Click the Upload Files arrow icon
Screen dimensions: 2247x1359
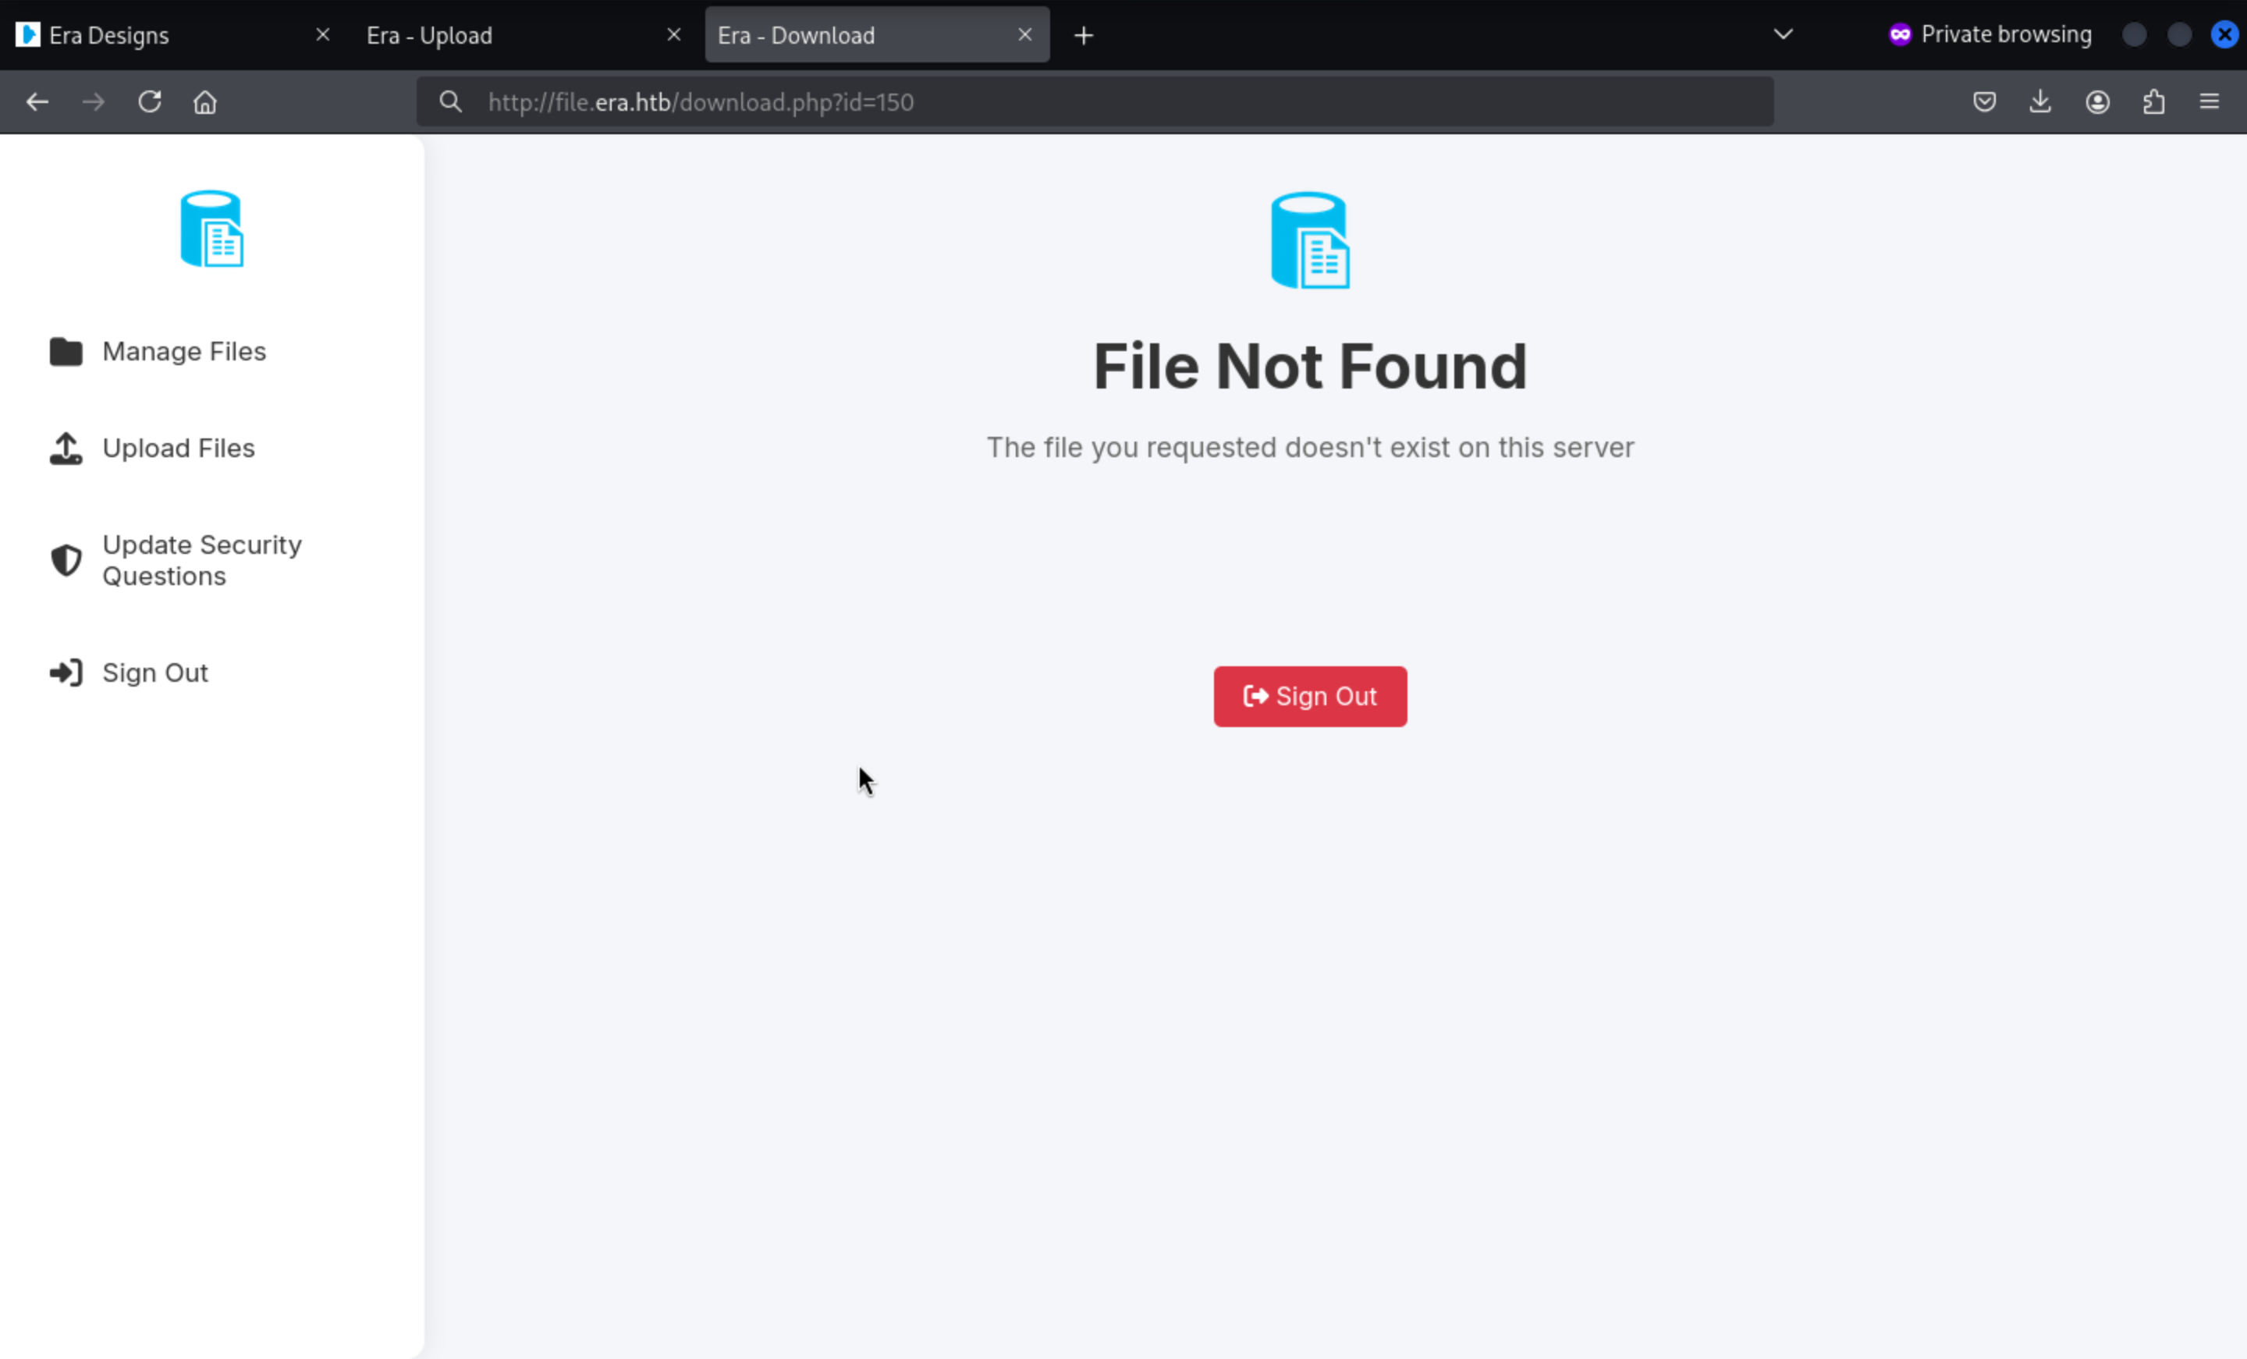pos(66,448)
